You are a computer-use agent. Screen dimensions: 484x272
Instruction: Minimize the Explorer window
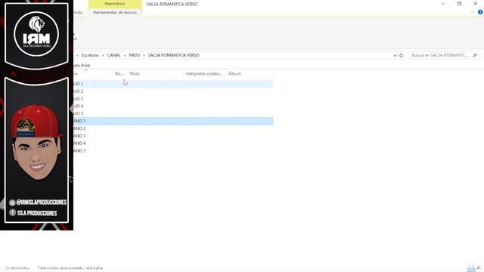coord(443,4)
